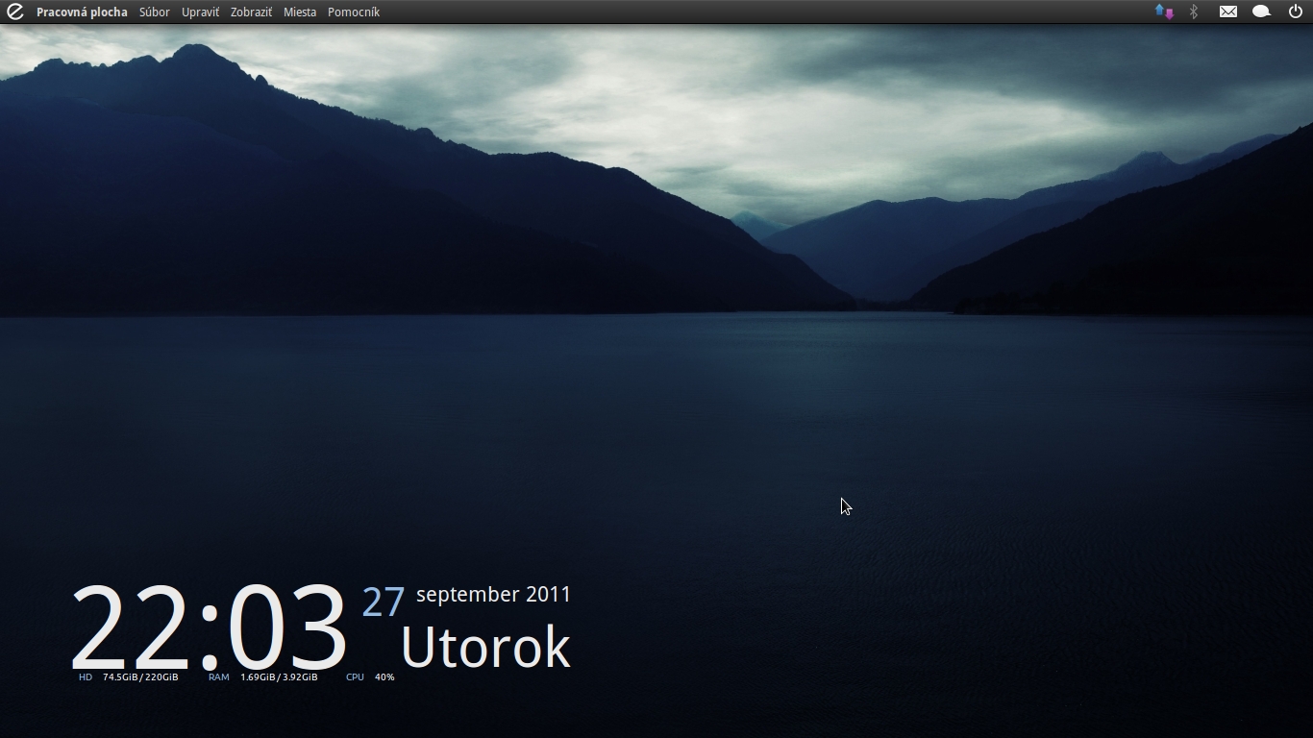1313x738 pixels.
Task: Open the Upraviť menu
Action: pyautogui.click(x=200, y=12)
